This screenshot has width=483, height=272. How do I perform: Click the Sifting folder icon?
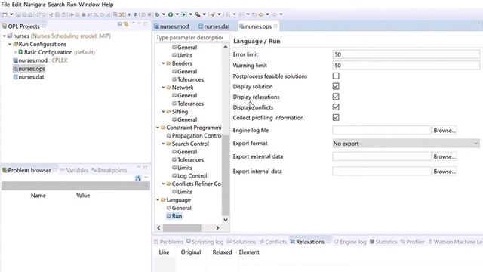[168, 111]
